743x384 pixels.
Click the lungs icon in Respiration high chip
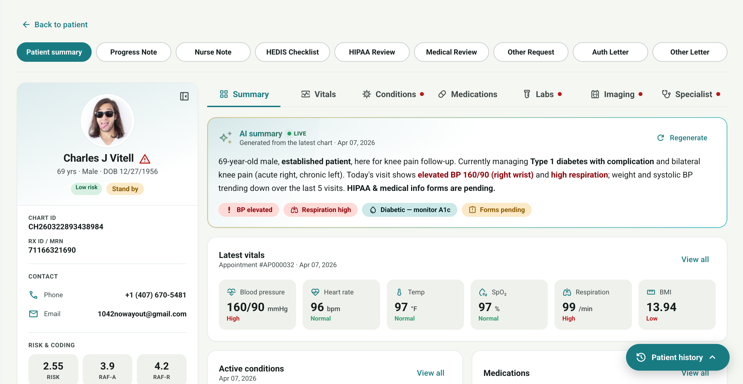294,210
